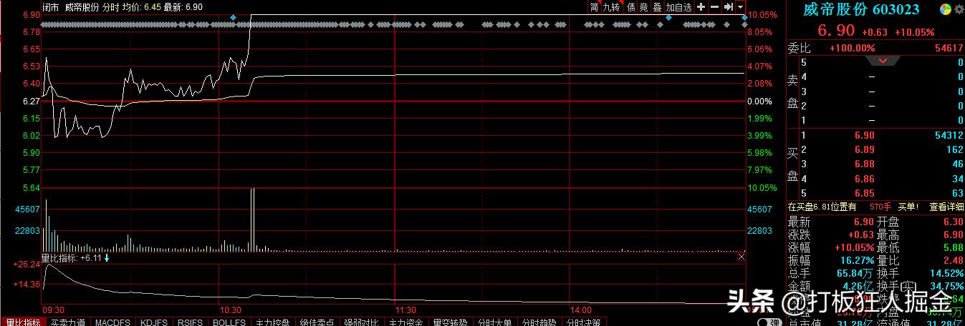The height and width of the screenshot is (326, 965).
Task: Open the 分时大单 tab
Action: (x=496, y=322)
